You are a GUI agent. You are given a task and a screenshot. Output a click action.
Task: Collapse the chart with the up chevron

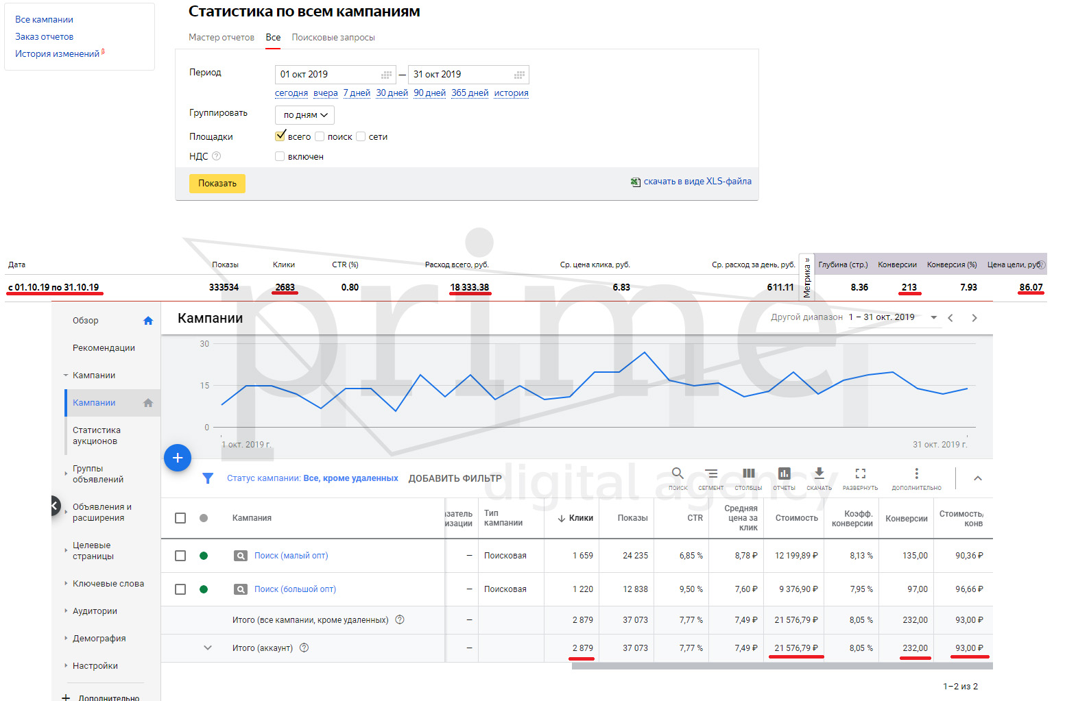tap(978, 478)
